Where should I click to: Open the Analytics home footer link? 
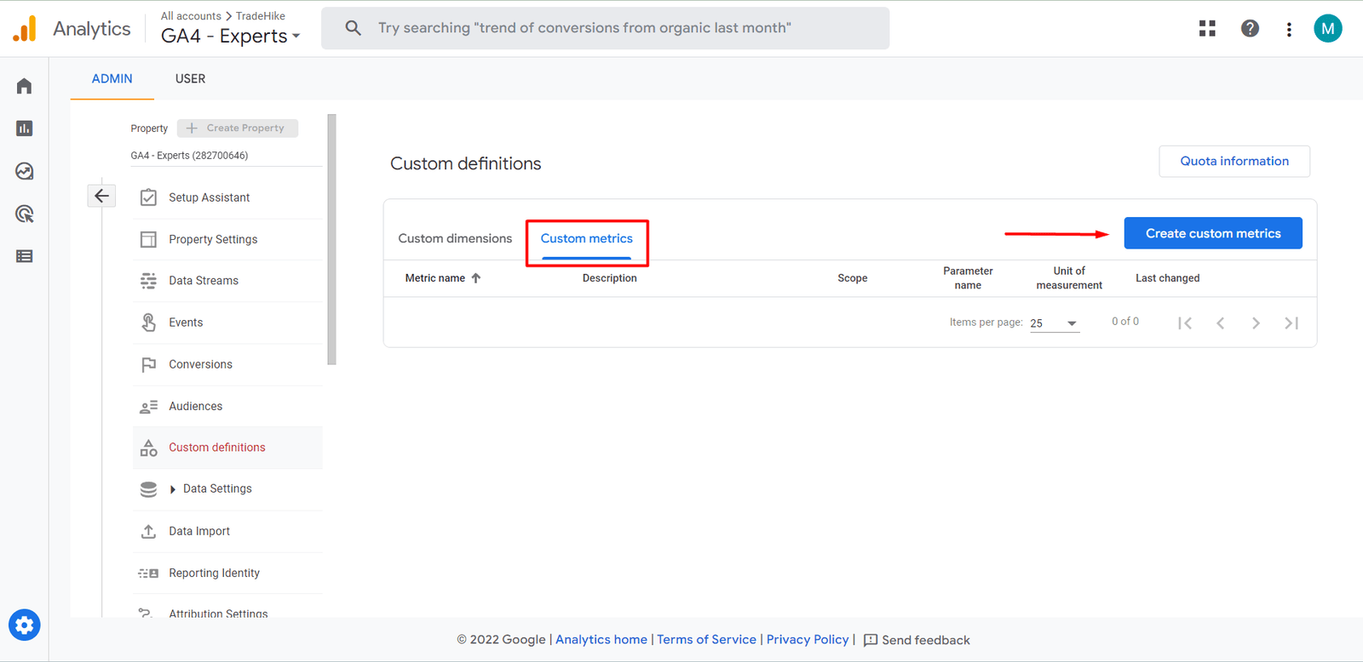click(x=601, y=640)
